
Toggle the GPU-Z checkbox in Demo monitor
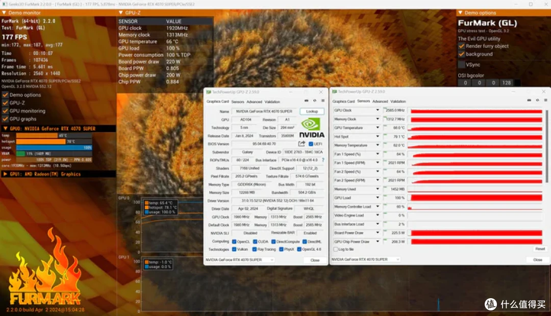click(5, 103)
